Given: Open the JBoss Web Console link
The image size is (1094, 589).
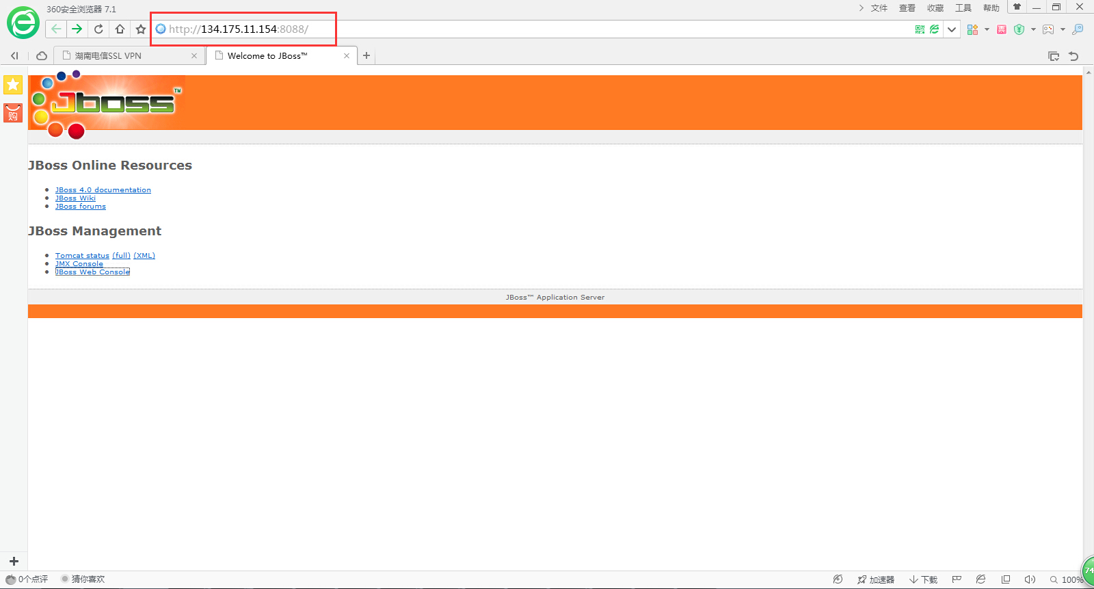Looking at the screenshot, I should pyautogui.click(x=92, y=272).
